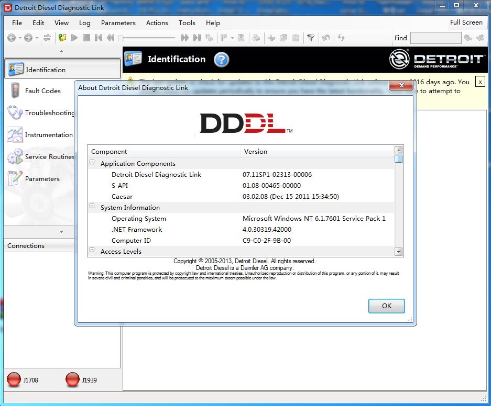Click the Undo toolbar icon
The width and height of the screenshot is (491, 406).
pyautogui.click(x=326, y=38)
